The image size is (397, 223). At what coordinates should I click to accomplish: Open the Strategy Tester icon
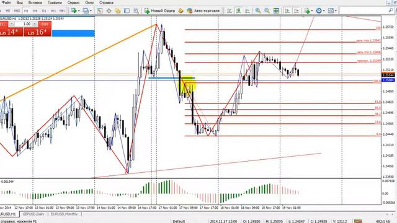coord(136,11)
